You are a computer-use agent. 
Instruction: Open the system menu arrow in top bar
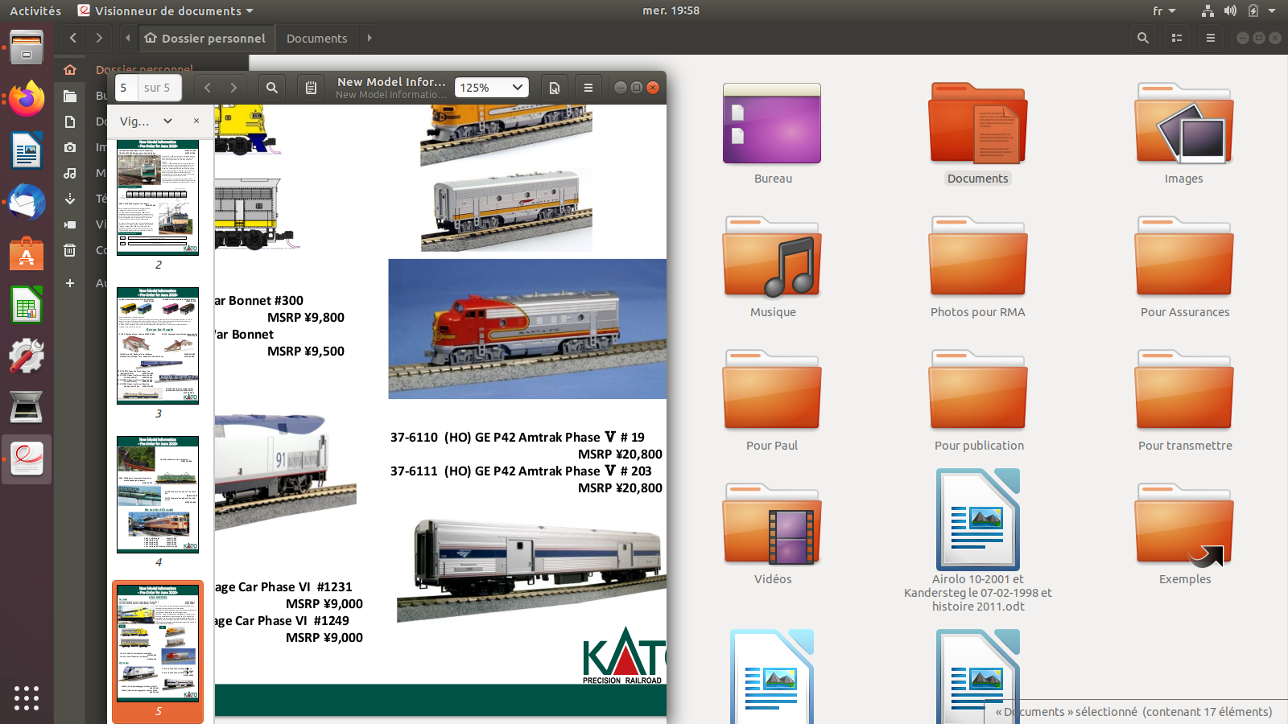coord(1272,10)
